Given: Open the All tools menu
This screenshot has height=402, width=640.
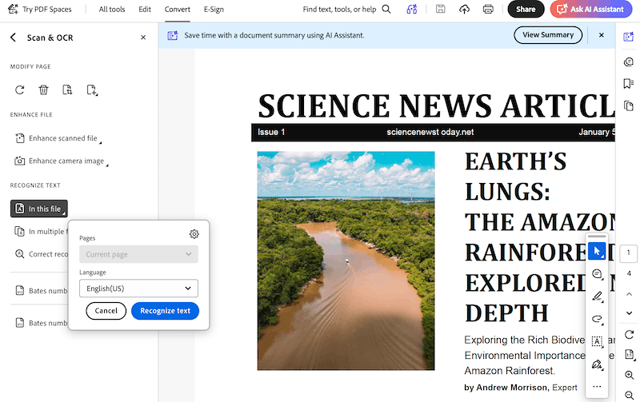Looking at the screenshot, I should pyautogui.click(x=112, y=10).
